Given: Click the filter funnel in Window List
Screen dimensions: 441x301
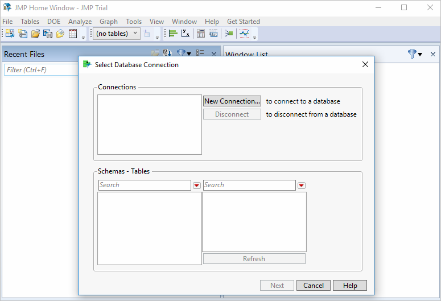Looking at the screenshot, I should [x=412, y=54].
